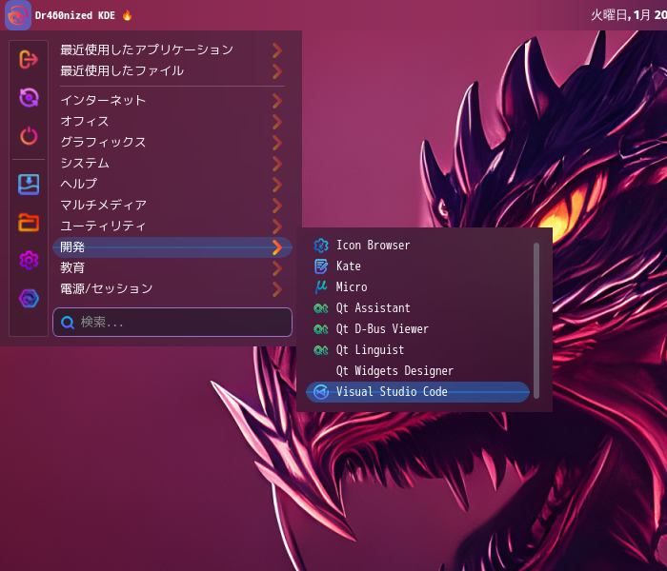Click the Dr460nized KDE panel title
The image size is (667, 571).
pos(75,16)
